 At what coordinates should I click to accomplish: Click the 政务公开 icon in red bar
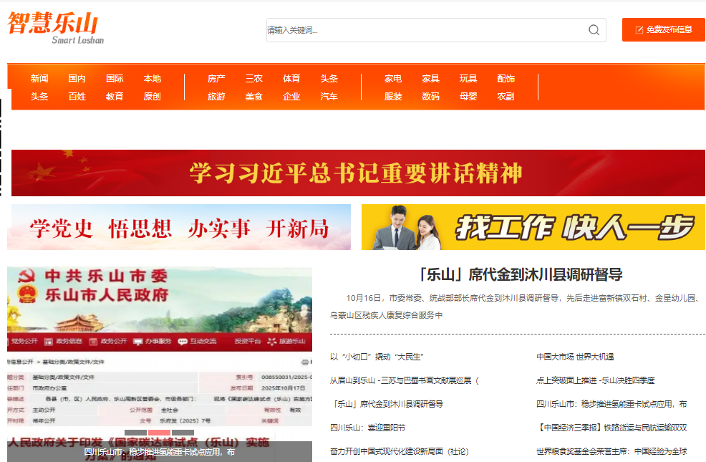(x=92, y=342)
